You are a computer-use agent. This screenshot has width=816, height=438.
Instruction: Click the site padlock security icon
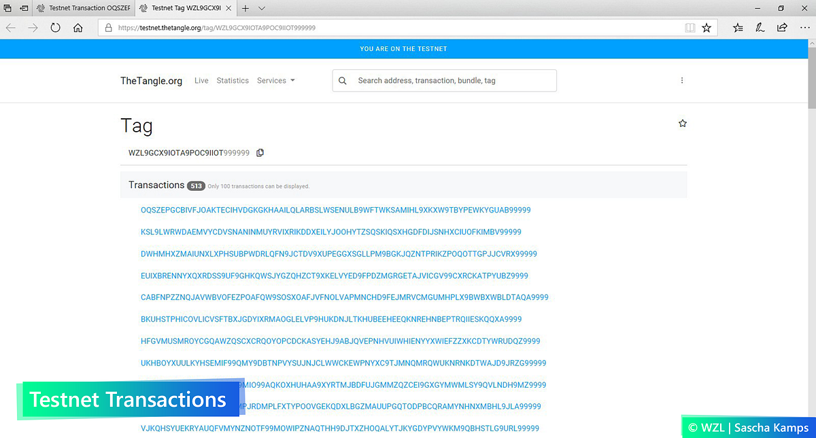tap(109, 28)
